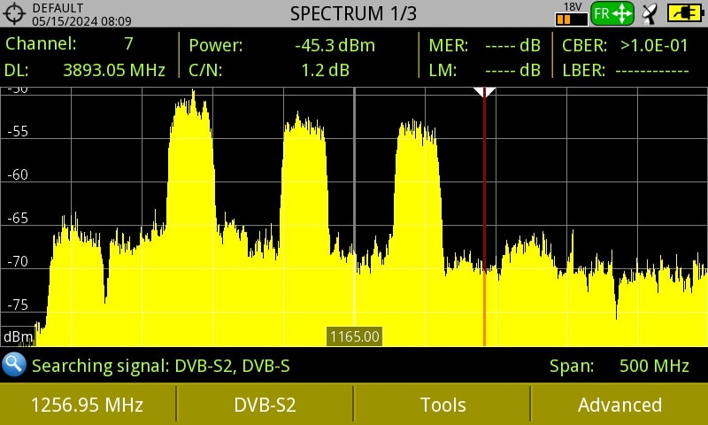Select the red frequency marker line
The image size is (708, 425).
(484, 219)
